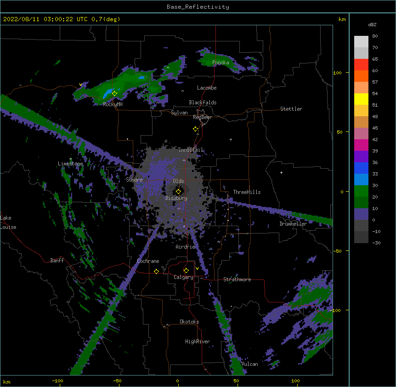Click the white asterisk marker east of Innisfail
The image size is (396, 387).
tap(231, 140)
